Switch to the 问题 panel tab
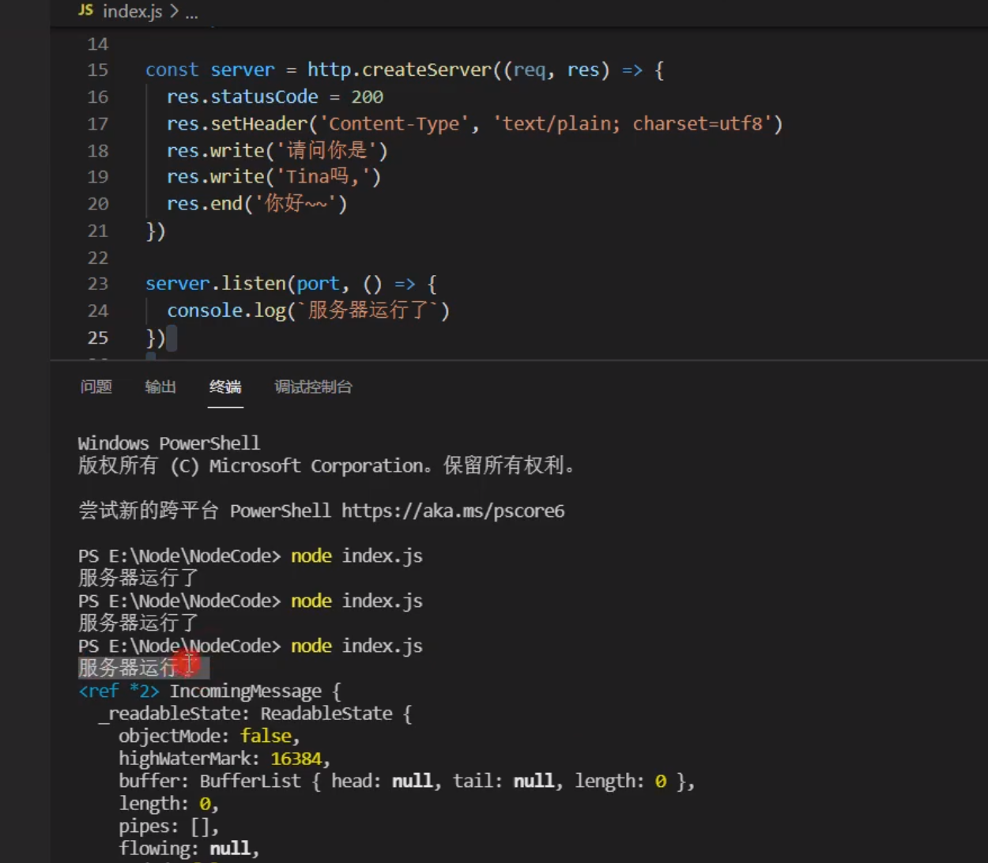 (96, 386)
